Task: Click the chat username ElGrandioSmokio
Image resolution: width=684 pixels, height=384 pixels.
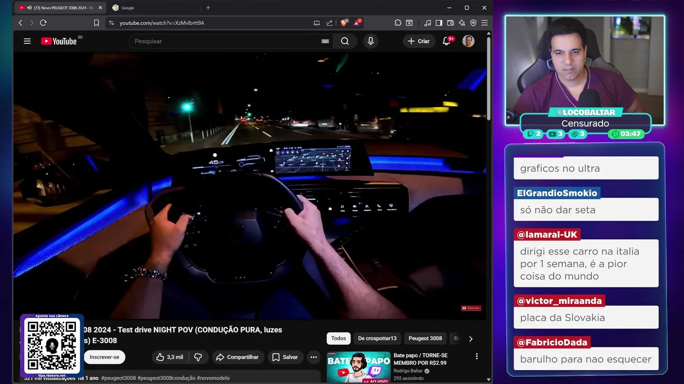Action: point(557,193)
